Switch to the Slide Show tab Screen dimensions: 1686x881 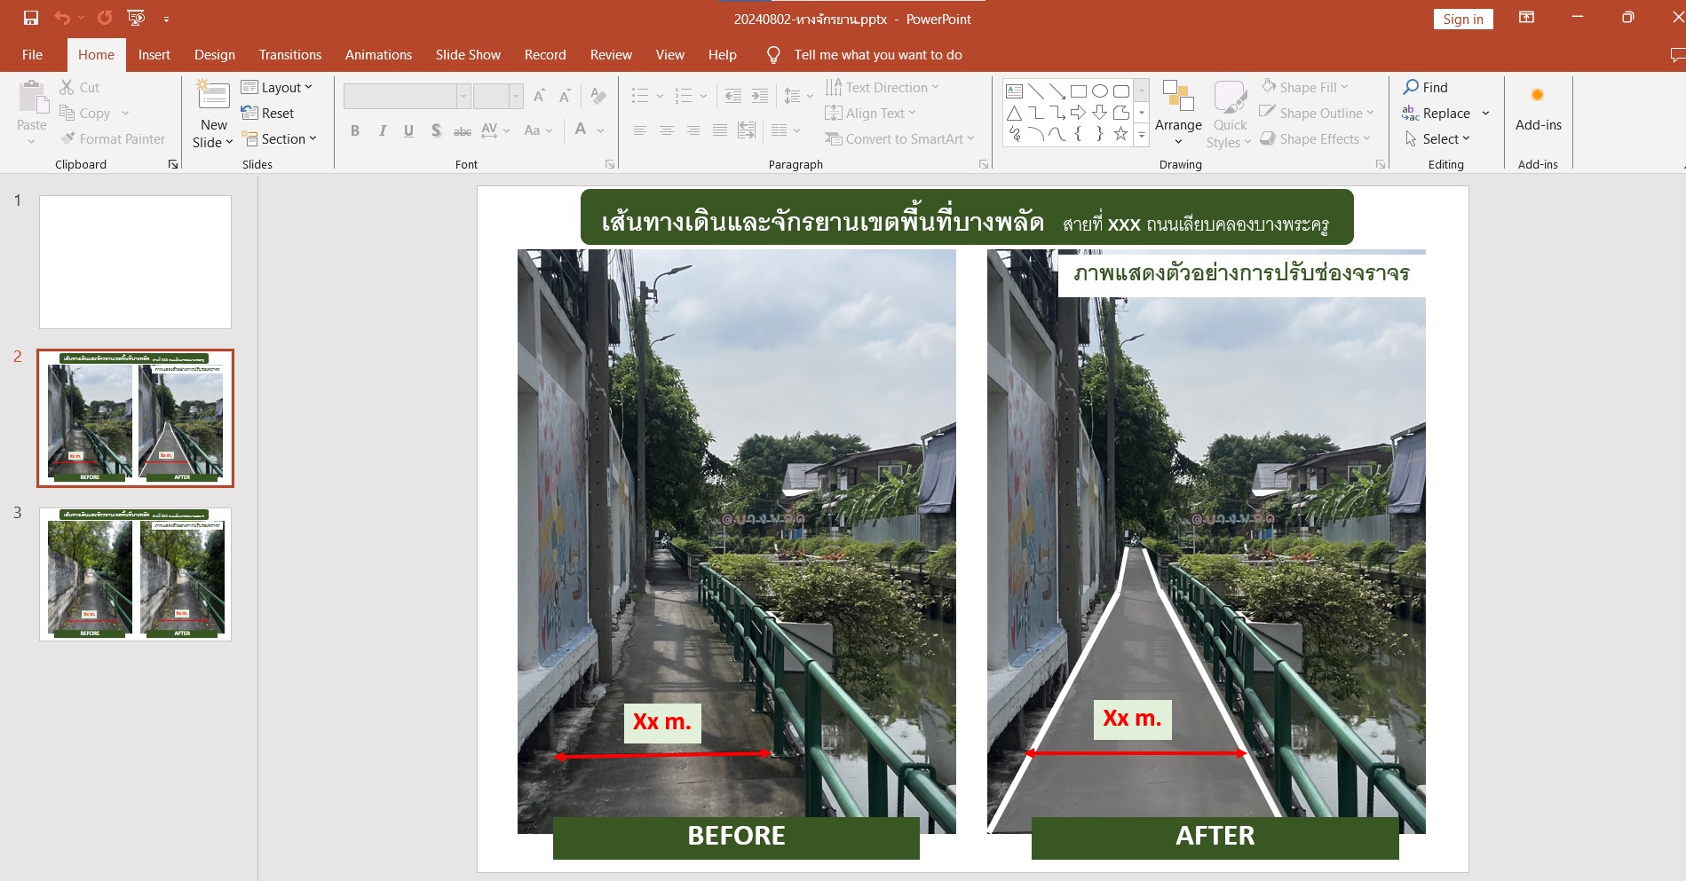click(468, 55)
